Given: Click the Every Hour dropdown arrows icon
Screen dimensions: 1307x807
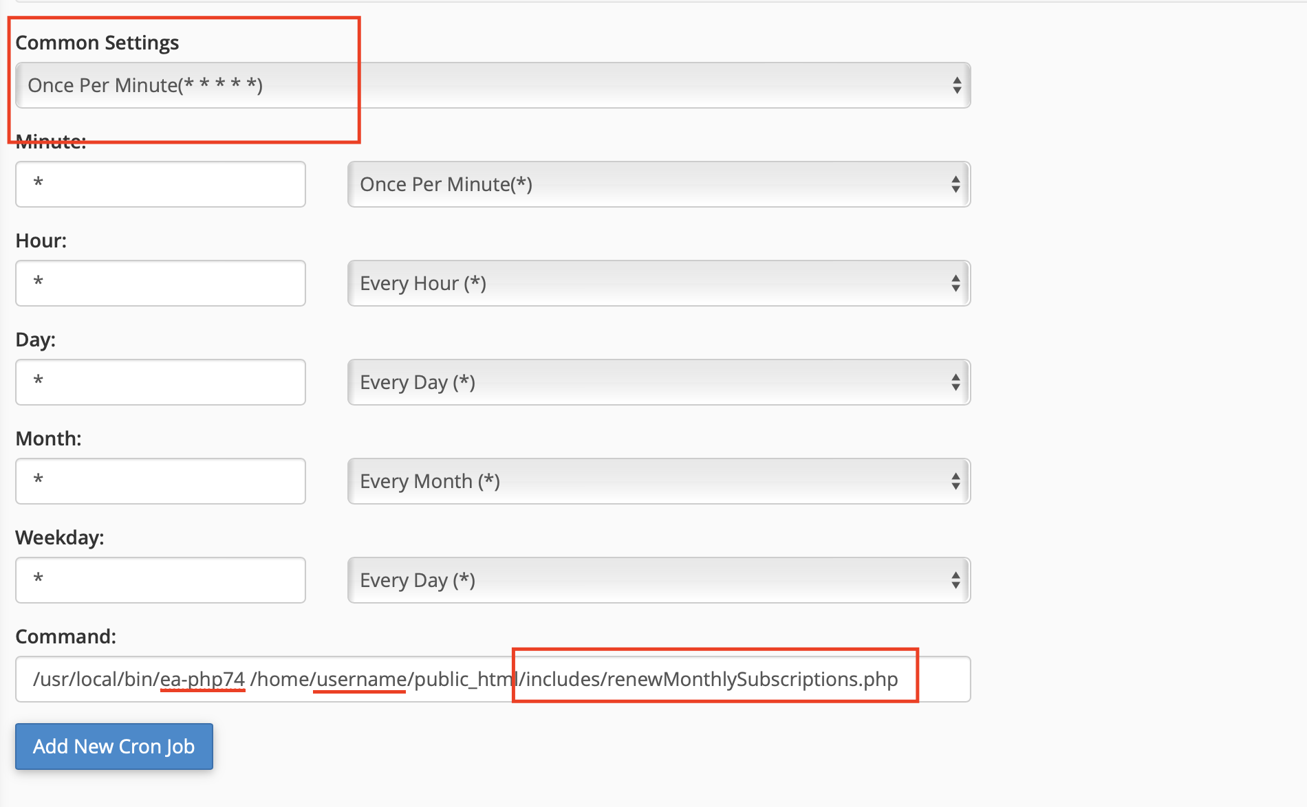Looking at the screenshot, I should coord(955,283).
